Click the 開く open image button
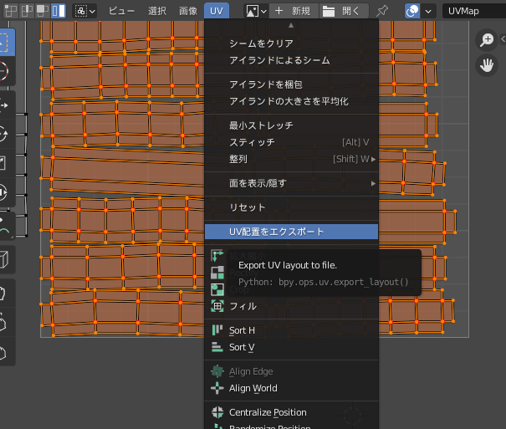The image size is (506, 429). tap(344, 11)
